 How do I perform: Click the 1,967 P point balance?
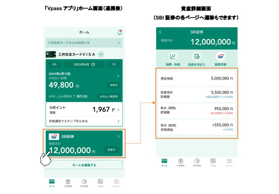click(104, 110)
